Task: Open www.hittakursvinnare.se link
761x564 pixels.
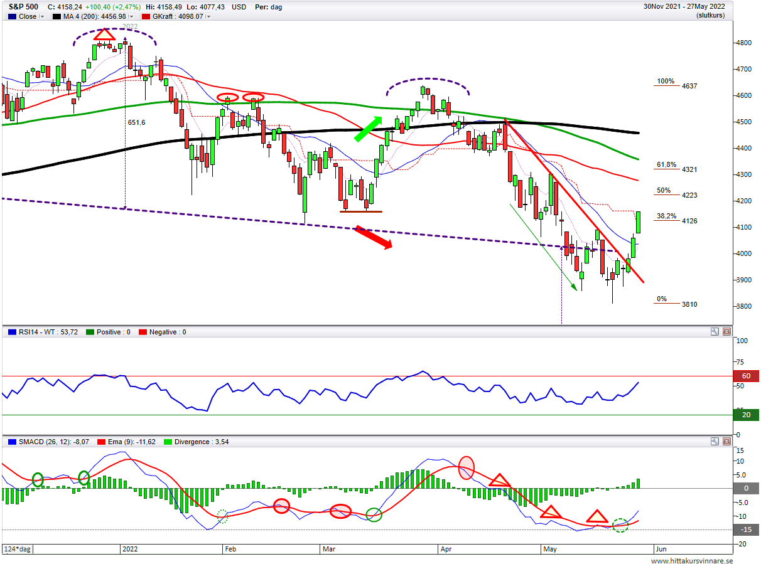Action: pyautogui.click(x=692, y=561)
